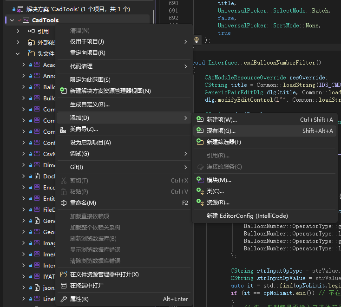Expand the Acad header file node
This screenshot has height=307, width=341.
24,65
